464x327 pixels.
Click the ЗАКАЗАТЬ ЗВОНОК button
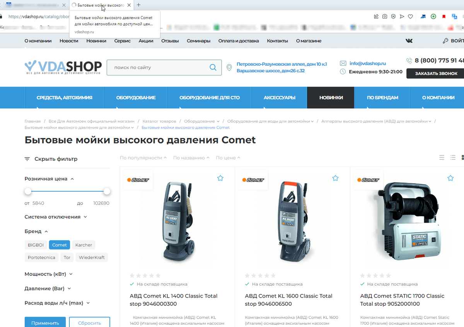436,73
